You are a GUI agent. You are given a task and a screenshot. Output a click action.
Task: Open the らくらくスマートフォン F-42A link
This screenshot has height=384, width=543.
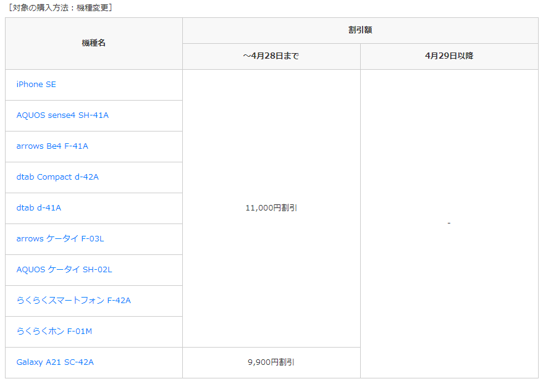[74, 300]
